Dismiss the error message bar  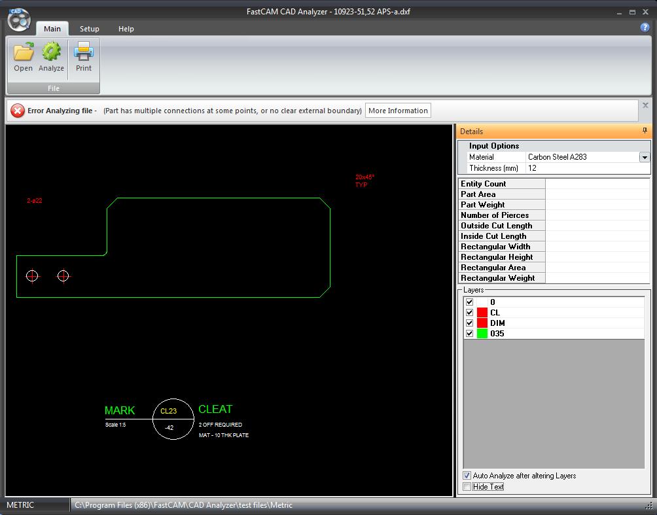pyautogui.click(x=645, y=105)
